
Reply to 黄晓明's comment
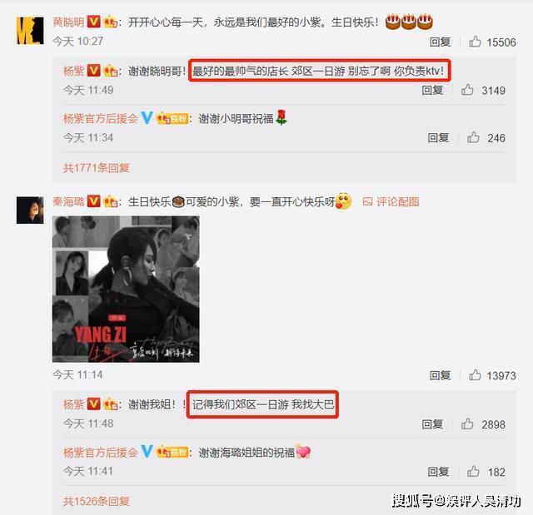tap(440, 42)
